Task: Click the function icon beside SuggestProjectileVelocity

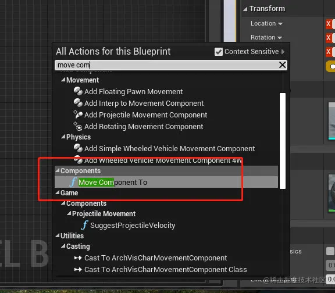Action: coord(84,225)
